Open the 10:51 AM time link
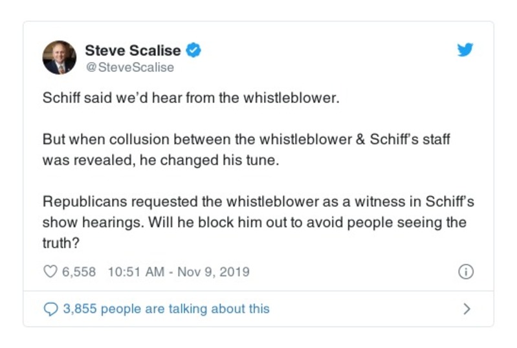 [137, 272]
